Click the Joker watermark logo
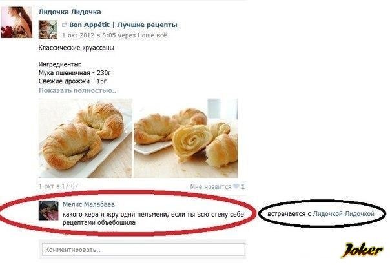Image resolution: width=390 pixels, height=265 pixels. [x=362, y=250]
